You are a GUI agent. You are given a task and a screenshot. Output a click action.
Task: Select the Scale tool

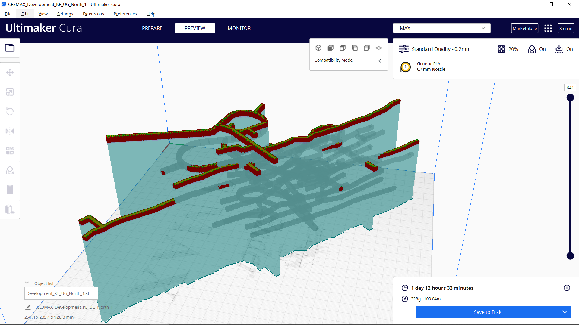[10, 92]
